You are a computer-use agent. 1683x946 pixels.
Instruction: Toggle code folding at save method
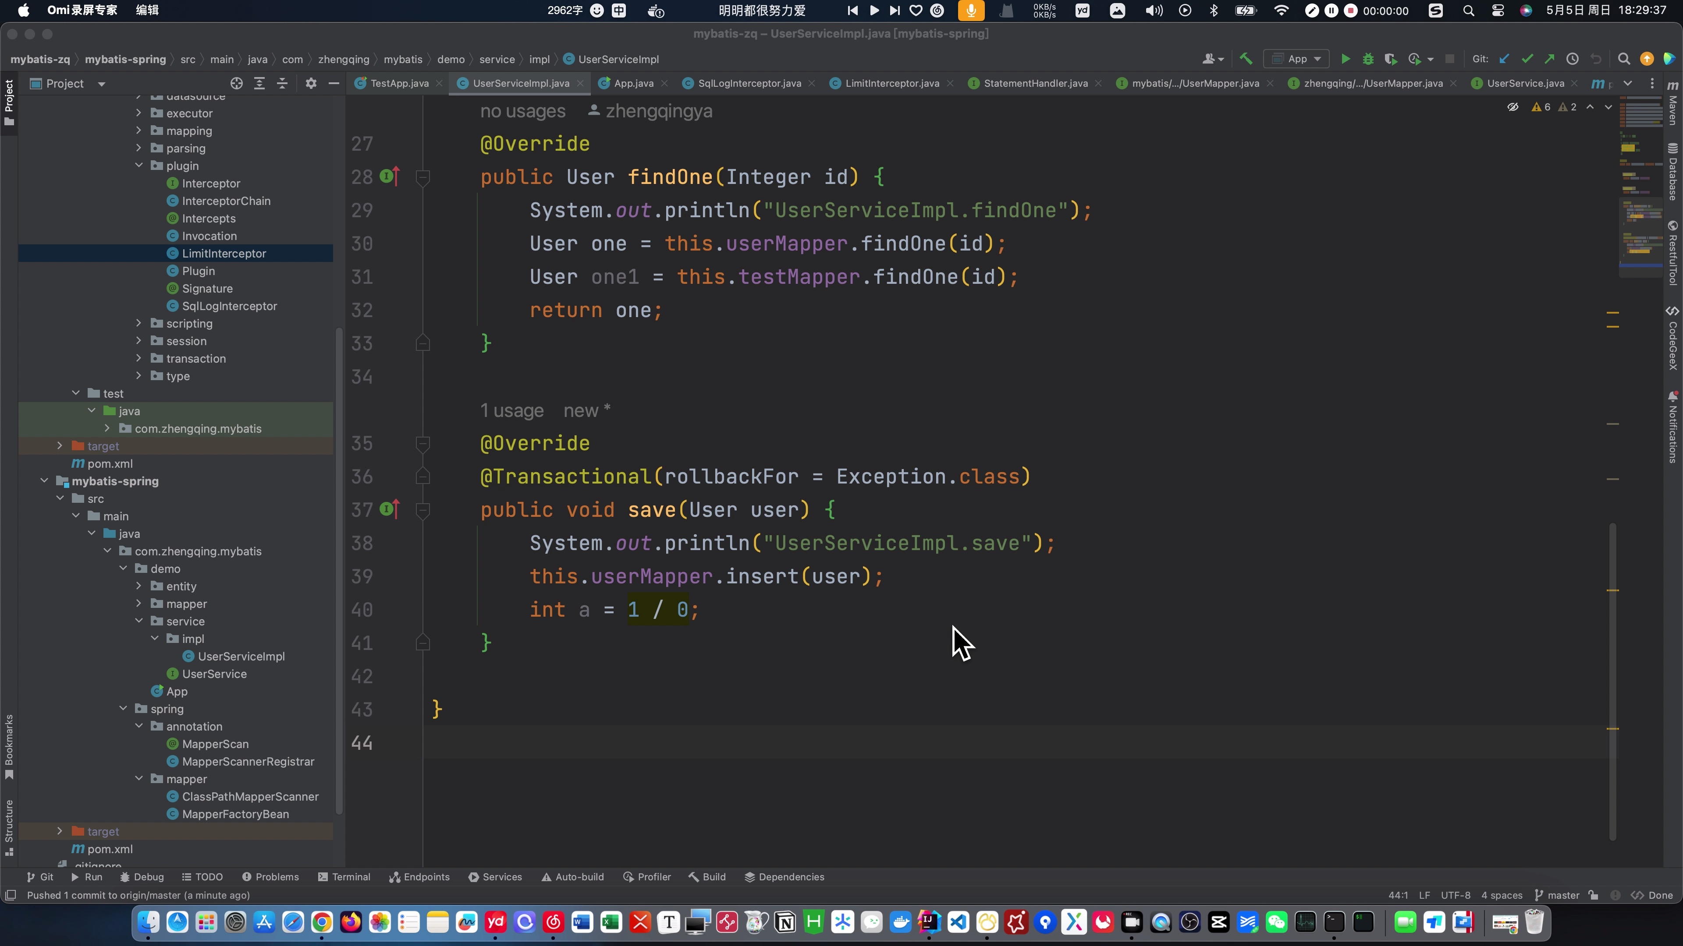click(x=423, y=510)
